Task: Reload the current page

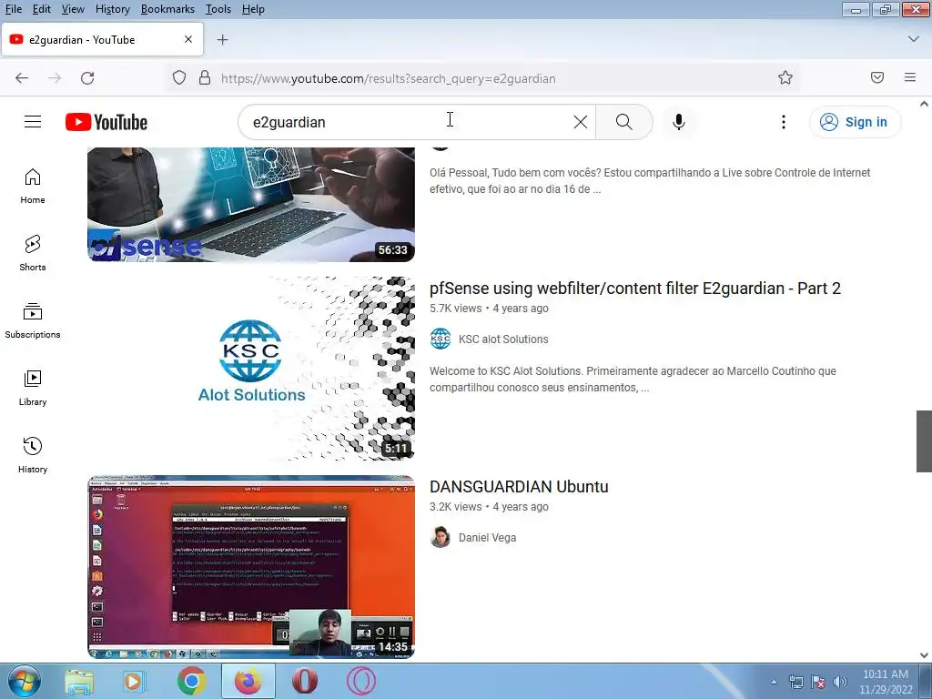Action: coord(87,78)
